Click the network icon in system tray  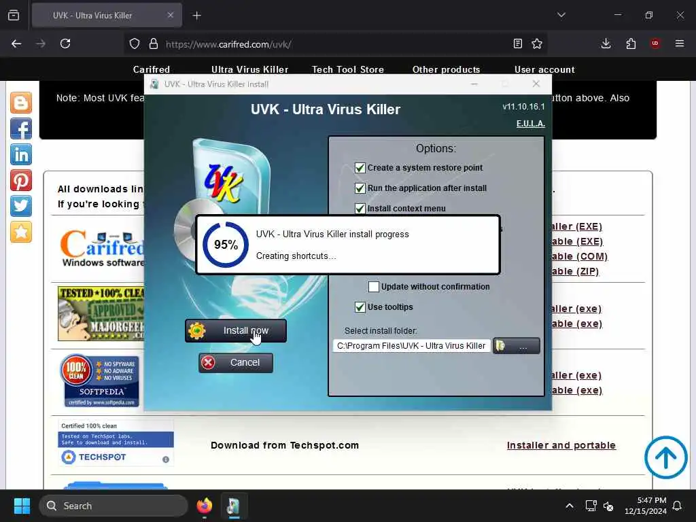point(591,506)
